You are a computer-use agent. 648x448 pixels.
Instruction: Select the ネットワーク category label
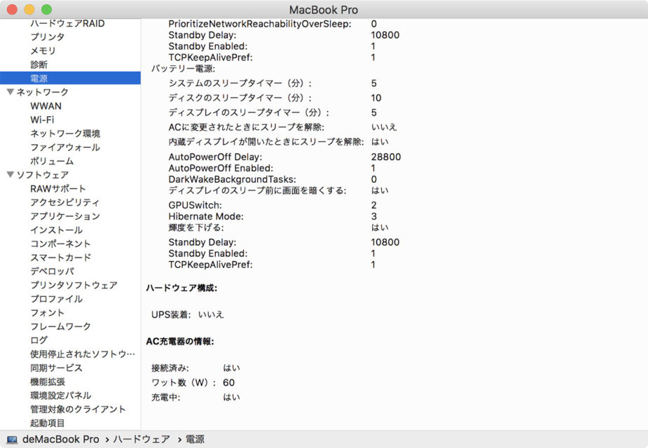coord(42,92)
